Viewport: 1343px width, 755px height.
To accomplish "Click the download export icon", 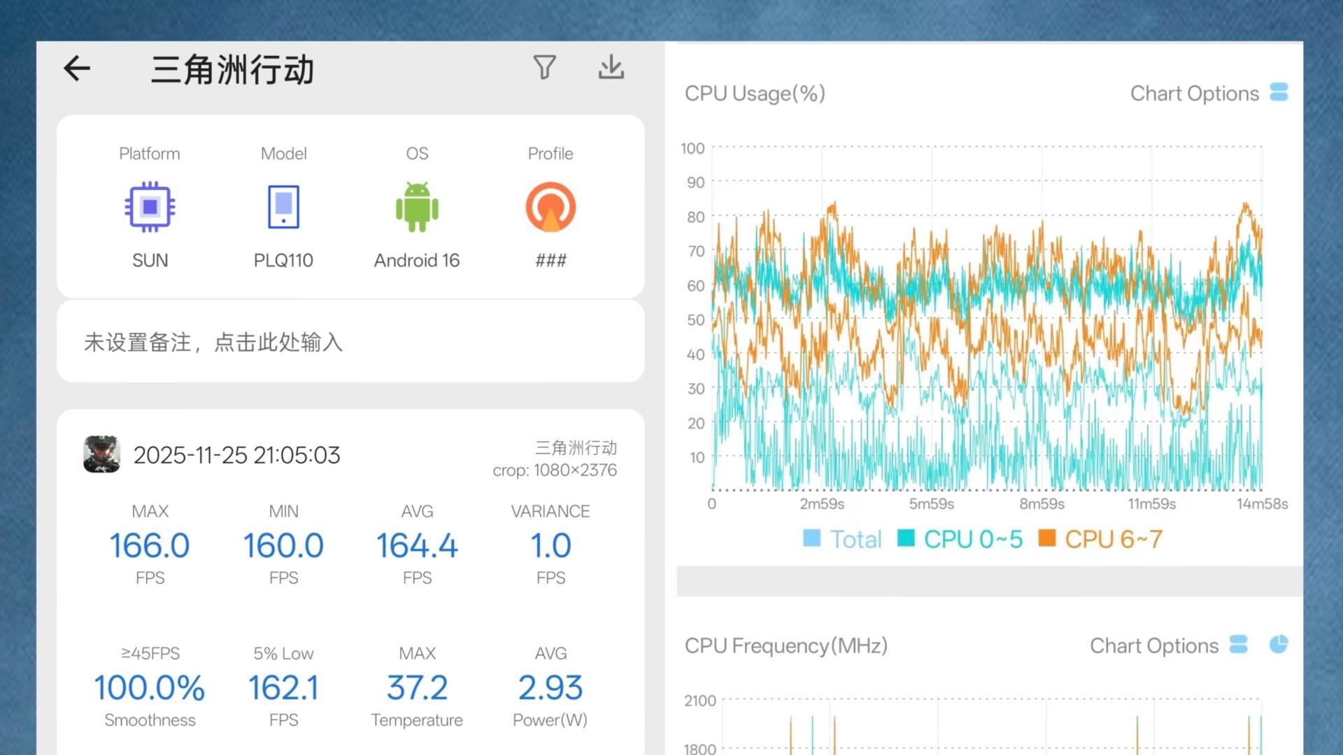I will coord(611,68).
